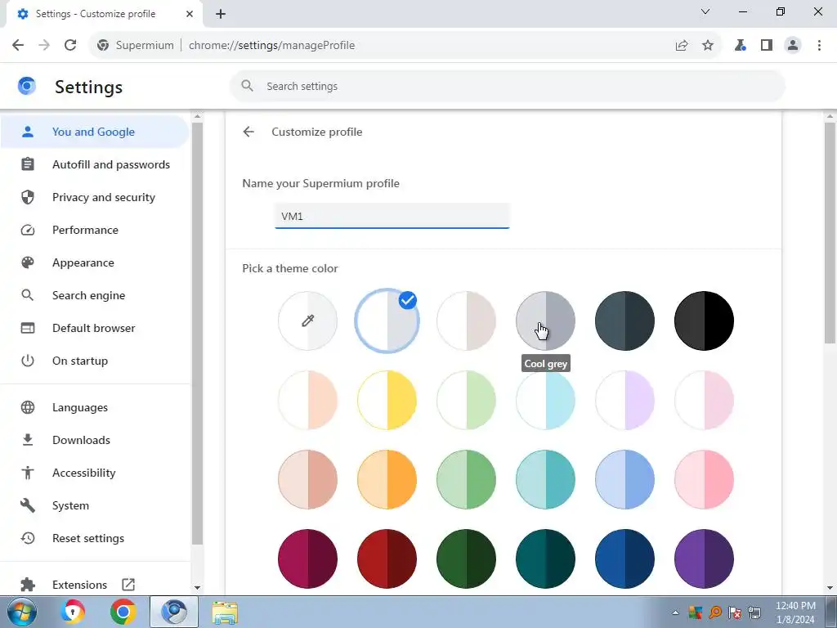The width and height of the screenshot is (837, 628).
Task: Open Default browser settings
Action: (x=95, y=328)
